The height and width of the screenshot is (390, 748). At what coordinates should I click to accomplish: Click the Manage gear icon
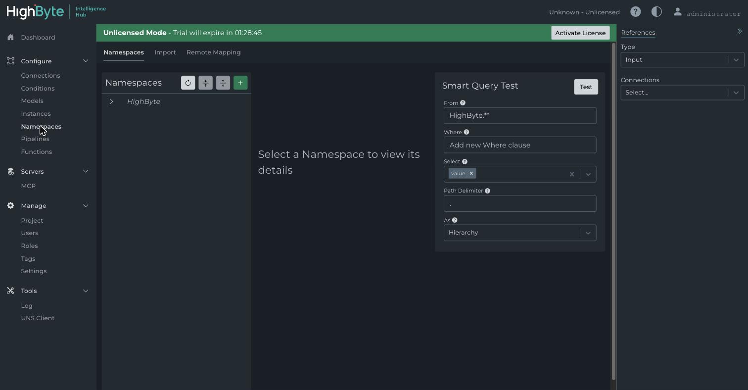(x=10, y=206)
